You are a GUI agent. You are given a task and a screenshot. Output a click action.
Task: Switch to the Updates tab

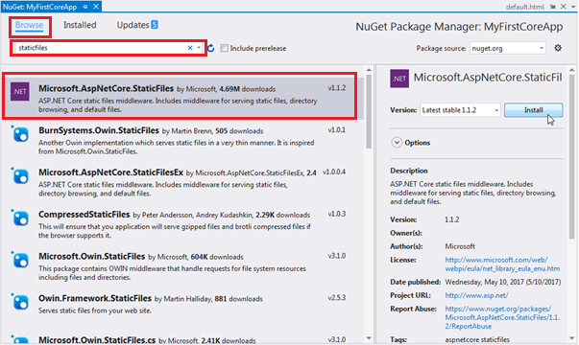point(137,25)
